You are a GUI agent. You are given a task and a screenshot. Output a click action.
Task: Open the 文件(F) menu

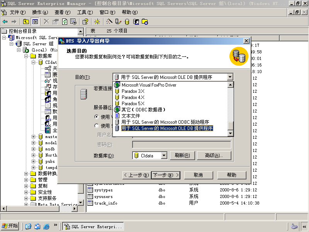pos(18,12)
